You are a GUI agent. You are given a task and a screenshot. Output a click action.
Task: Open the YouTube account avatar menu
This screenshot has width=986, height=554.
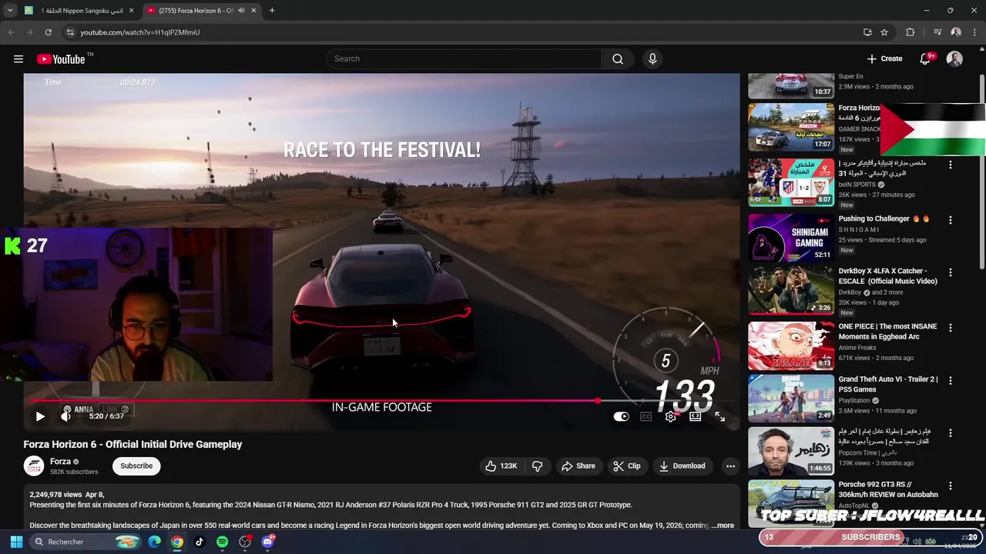(x=954, y=59)
